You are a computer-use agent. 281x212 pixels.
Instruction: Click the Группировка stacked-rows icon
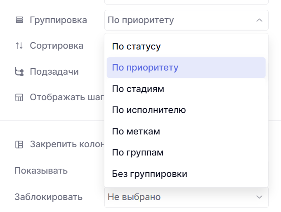click(x=19, y=20)
